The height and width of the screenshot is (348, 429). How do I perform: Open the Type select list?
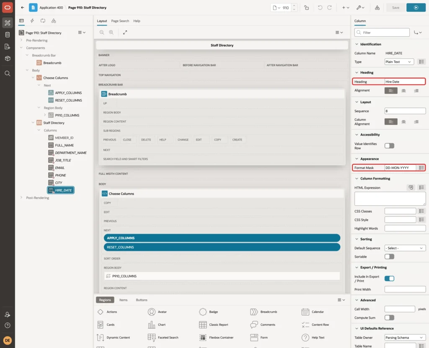coord(399,62)
